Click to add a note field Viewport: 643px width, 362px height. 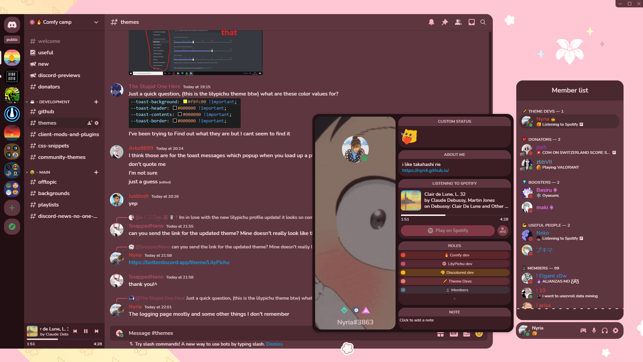pyautogui.click(x=455, y=320)
